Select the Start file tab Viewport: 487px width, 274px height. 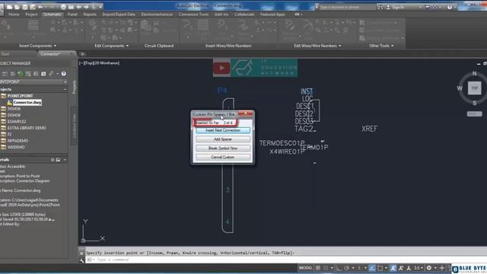click(x=5, y=54)
